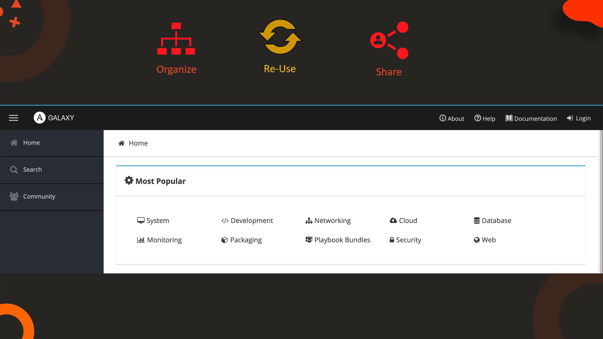Viewport: 603px width, 339px height.
Task: Go to Community in sidebar
Action: point(39,196)
